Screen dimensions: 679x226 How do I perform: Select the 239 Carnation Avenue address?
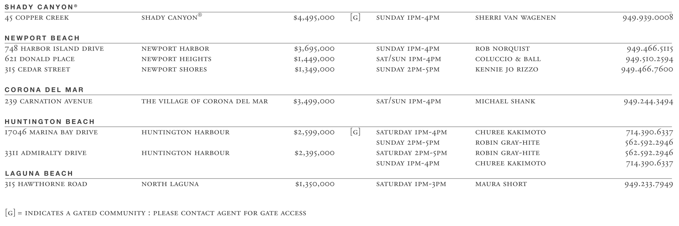point(49,101)
